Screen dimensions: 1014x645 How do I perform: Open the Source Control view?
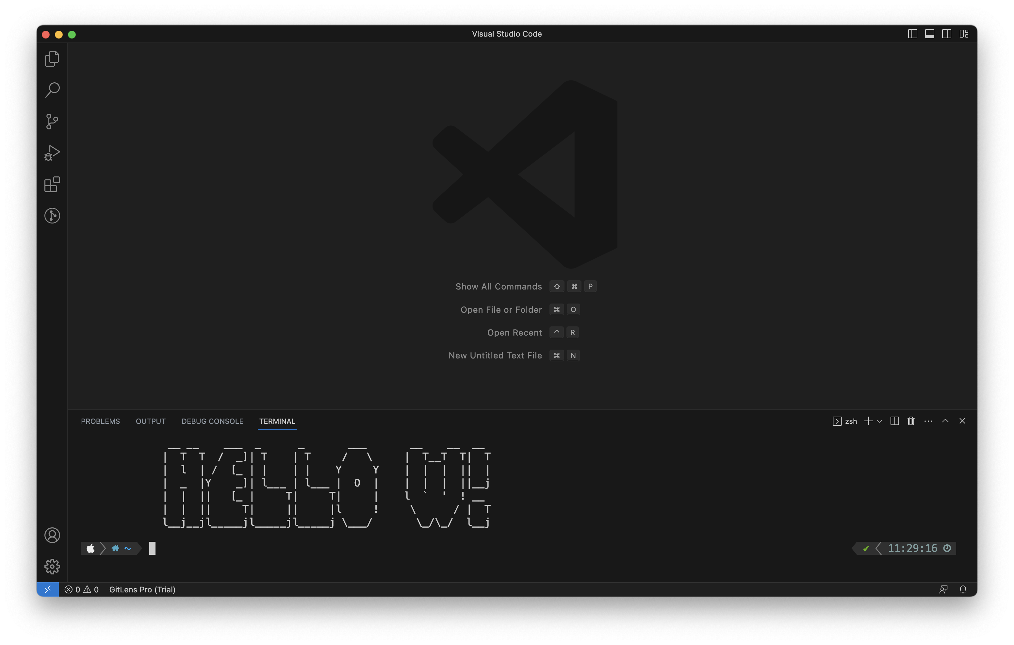(52, 121)
